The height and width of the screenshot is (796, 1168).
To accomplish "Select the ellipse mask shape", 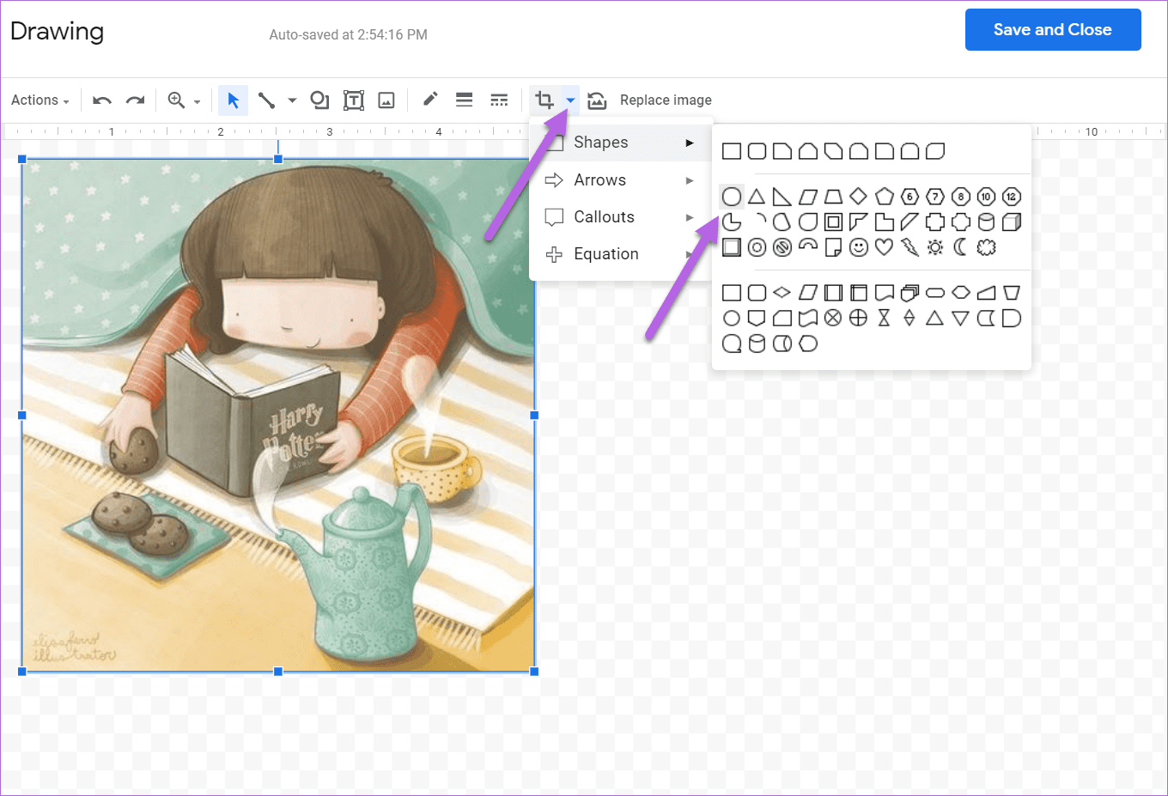I will [732, 197].
